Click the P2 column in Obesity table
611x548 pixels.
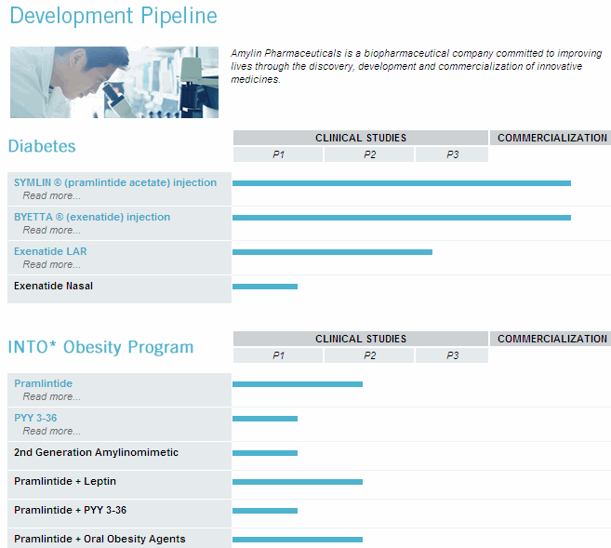(369, 355)
